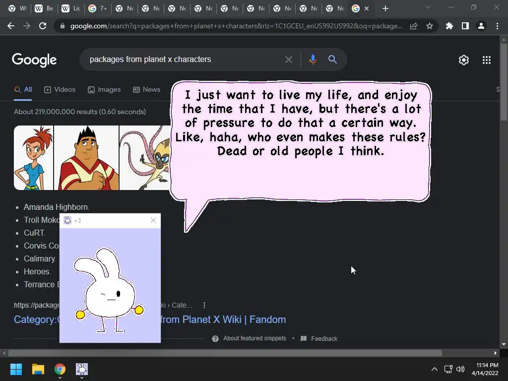Switch to the tab labeled 7+

tap(98, 9)
